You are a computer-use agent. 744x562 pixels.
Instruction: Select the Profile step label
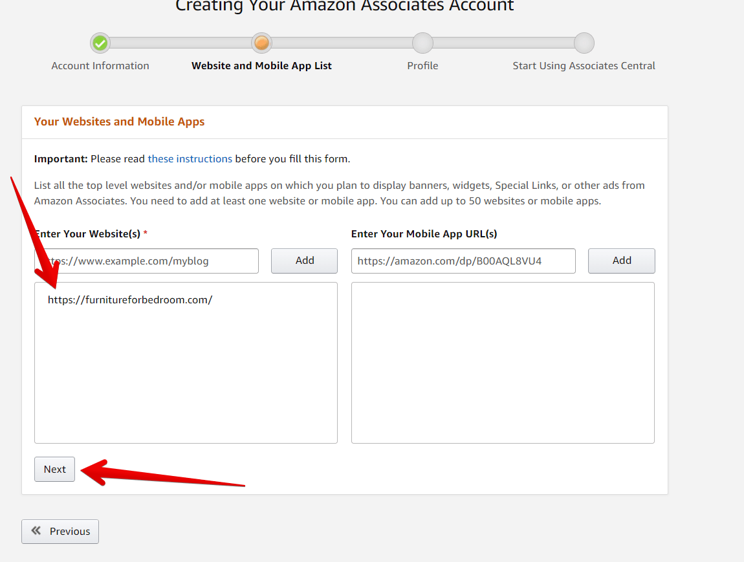point(422,65)
